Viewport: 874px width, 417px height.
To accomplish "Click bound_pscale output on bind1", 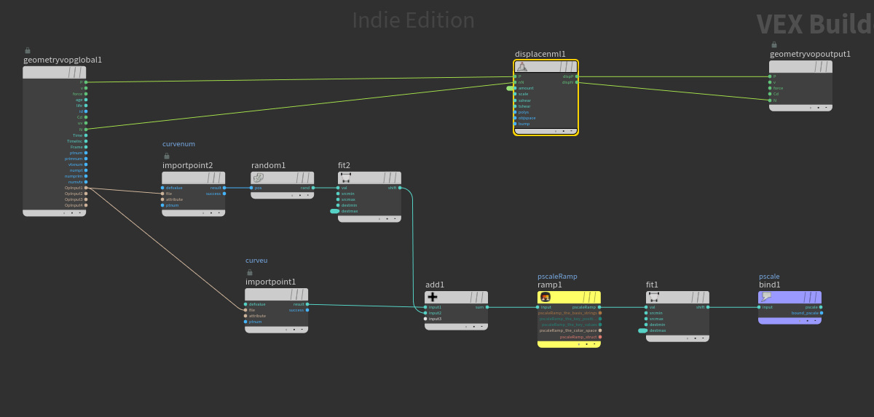I will click(821, 313).
